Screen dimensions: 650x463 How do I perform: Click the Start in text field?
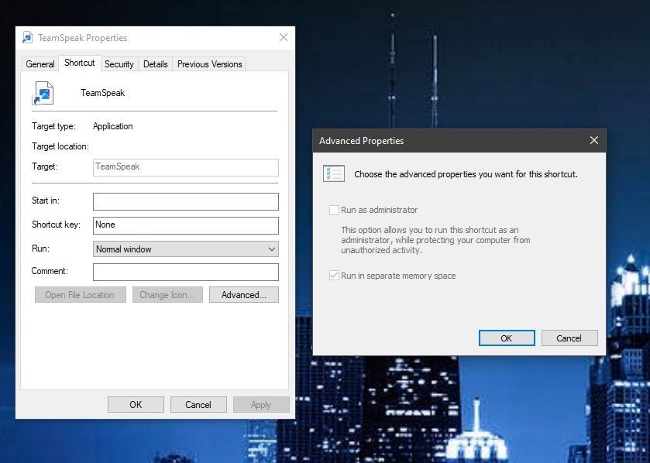tap(186, 201)
